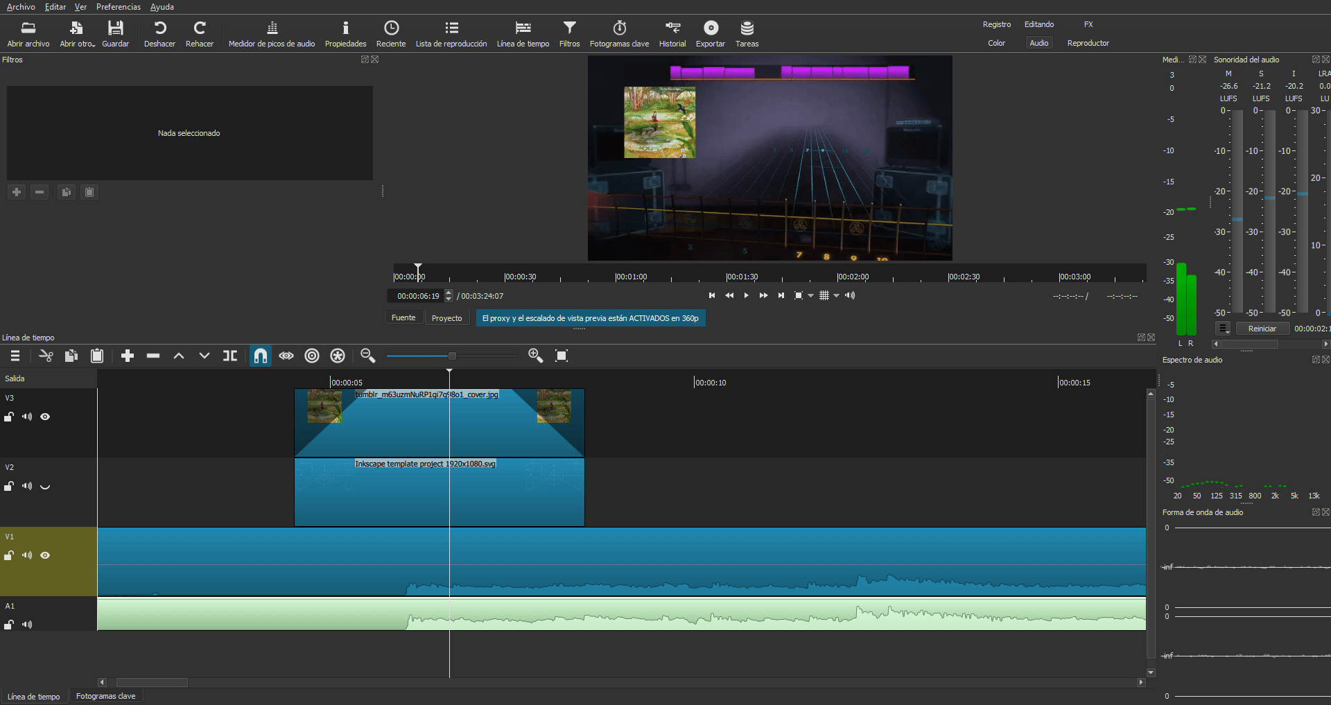This screenshot has width=1331, height=705.
Task: Play the video in the player
Action: (746, 295)
